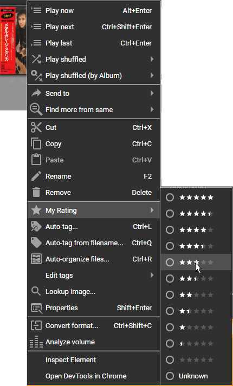Expand the Send to submenu arrow
The height and width of the screenshot is (386, 233).
pyautogui.click(x=152, y=93)
